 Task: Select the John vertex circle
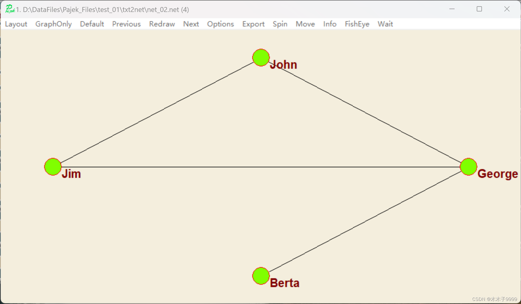[x=261, y=58]
